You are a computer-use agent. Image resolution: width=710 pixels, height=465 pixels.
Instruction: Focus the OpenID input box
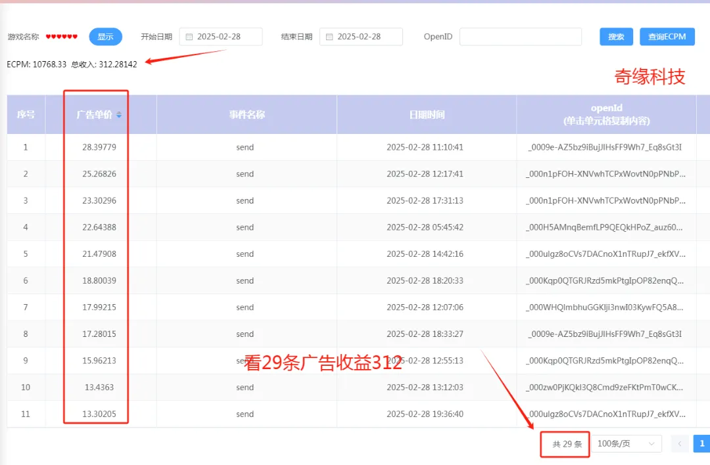pos(520,37)
